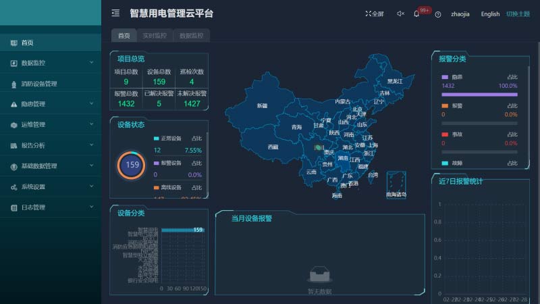Click the 切换主题 theme switch link

coord(518,14)
